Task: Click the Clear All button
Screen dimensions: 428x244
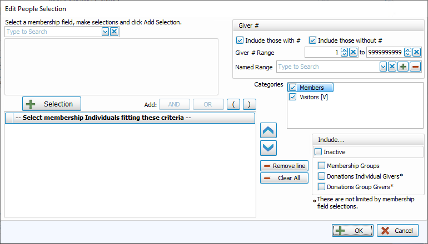Action: [x=283, y=178]
